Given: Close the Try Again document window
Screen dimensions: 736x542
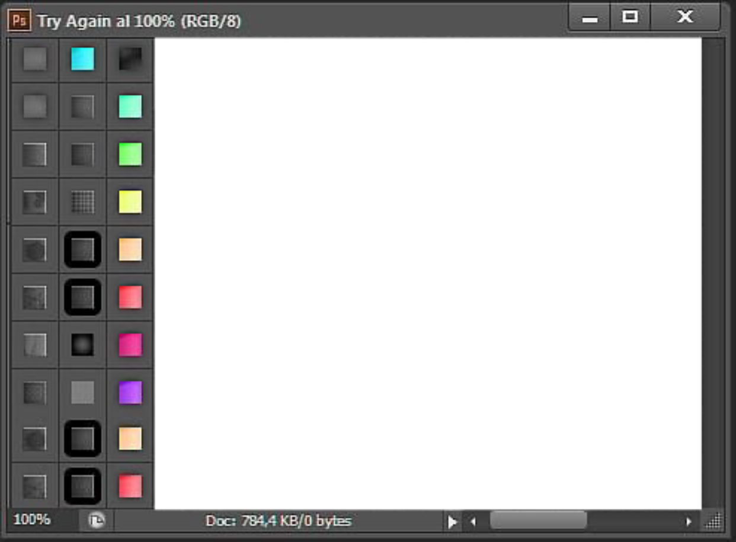Looking at the screenshot, I should (x=685, y=17).
